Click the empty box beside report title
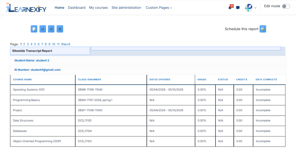Viewport: 296px width, 155px height. [x=186, y=48]
